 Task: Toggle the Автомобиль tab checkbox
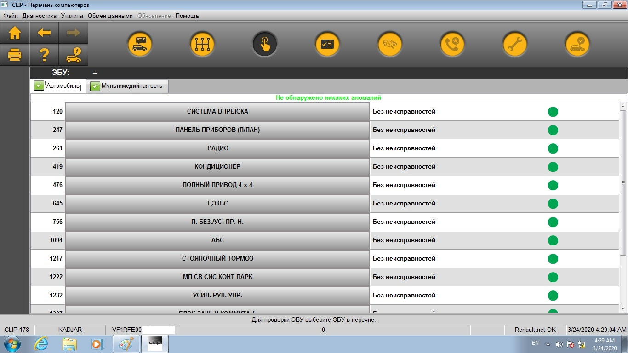point(39,86)
